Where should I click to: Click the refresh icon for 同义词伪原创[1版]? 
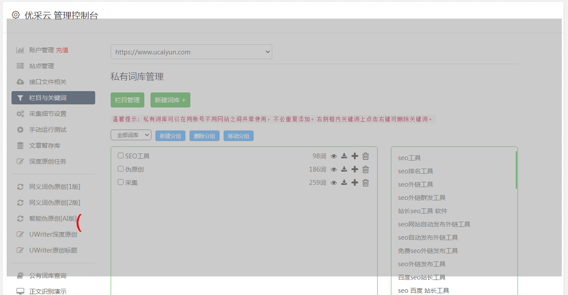pyautogui.click(x=20, y=187)
